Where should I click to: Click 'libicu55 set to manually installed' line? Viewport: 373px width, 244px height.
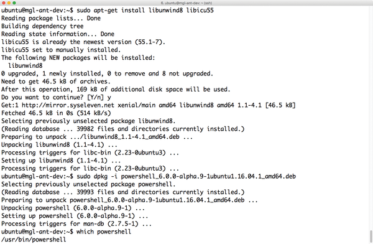(x=61, y=50)
